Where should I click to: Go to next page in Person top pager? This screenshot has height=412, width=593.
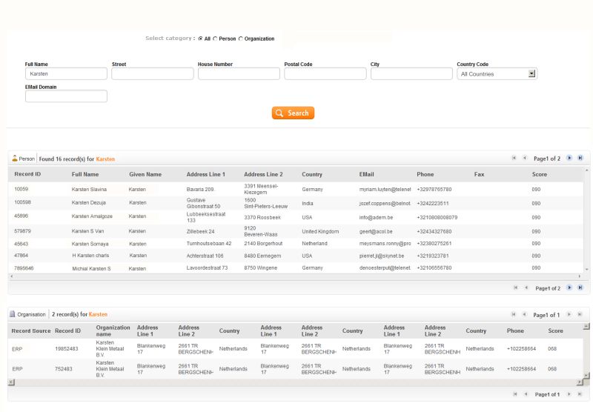coord(569,158)
